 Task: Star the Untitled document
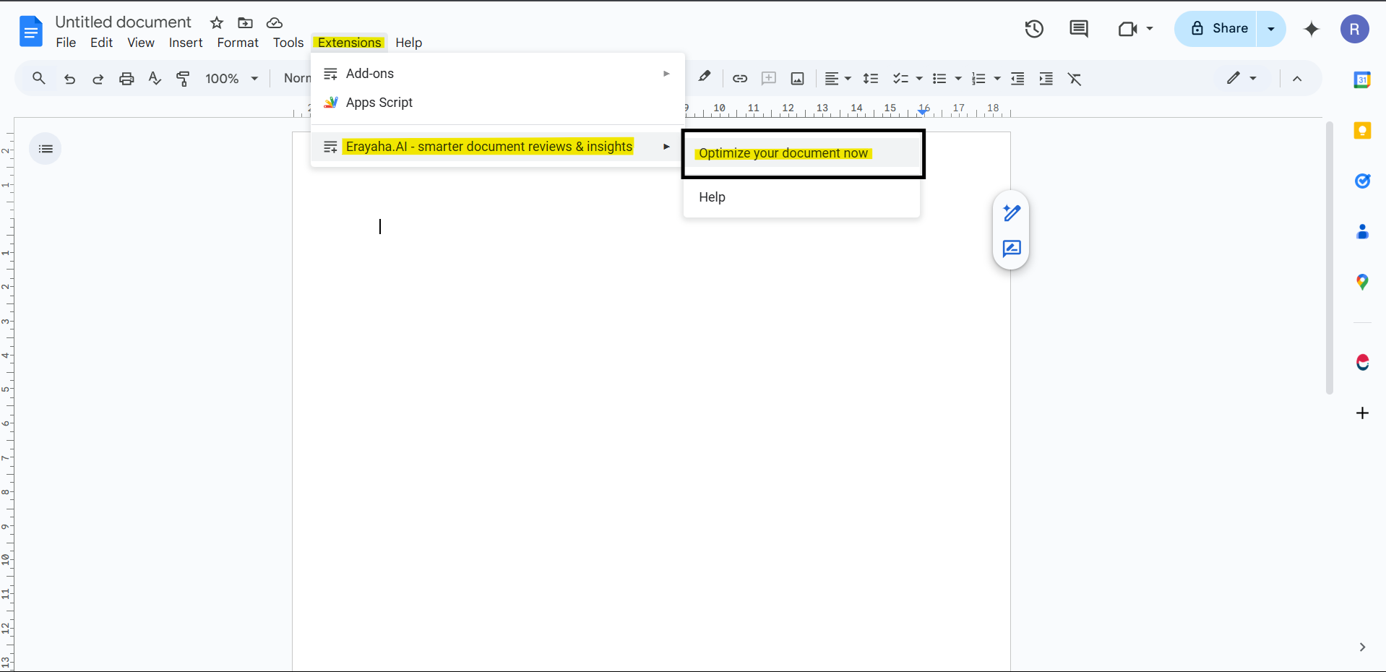tap(217, 22)
